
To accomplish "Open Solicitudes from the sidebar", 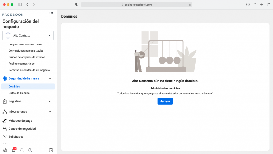I will click(x=16, y=137).
